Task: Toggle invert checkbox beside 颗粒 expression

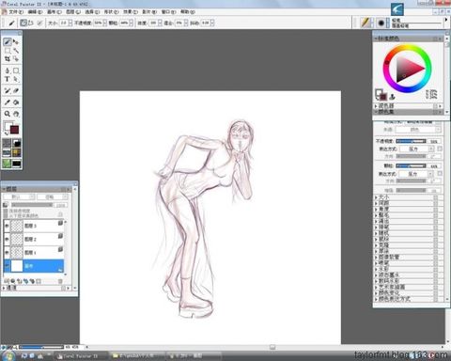Action: (440, 173)
